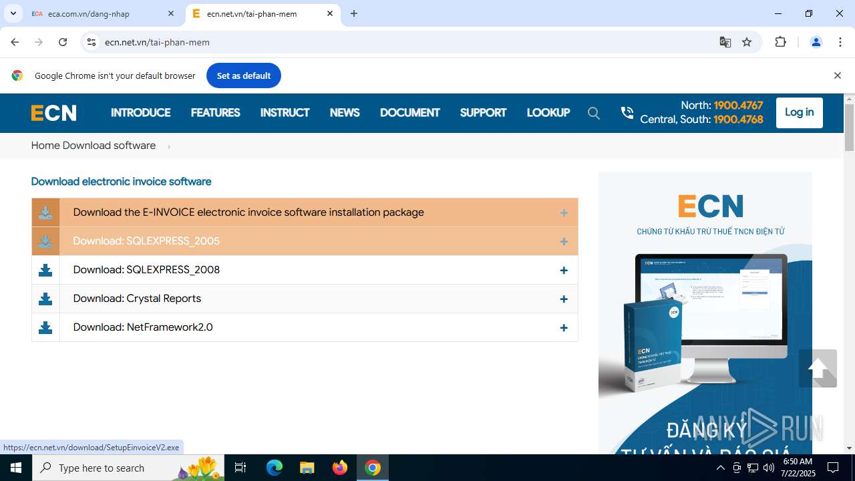Open the DOCUMENT menu item
Image resolution: width=855 pixels, height=481 pixels.
409,113
